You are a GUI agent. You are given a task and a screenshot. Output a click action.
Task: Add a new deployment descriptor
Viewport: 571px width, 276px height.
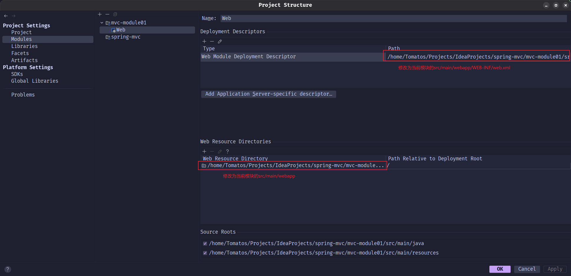tap(204, 41)
